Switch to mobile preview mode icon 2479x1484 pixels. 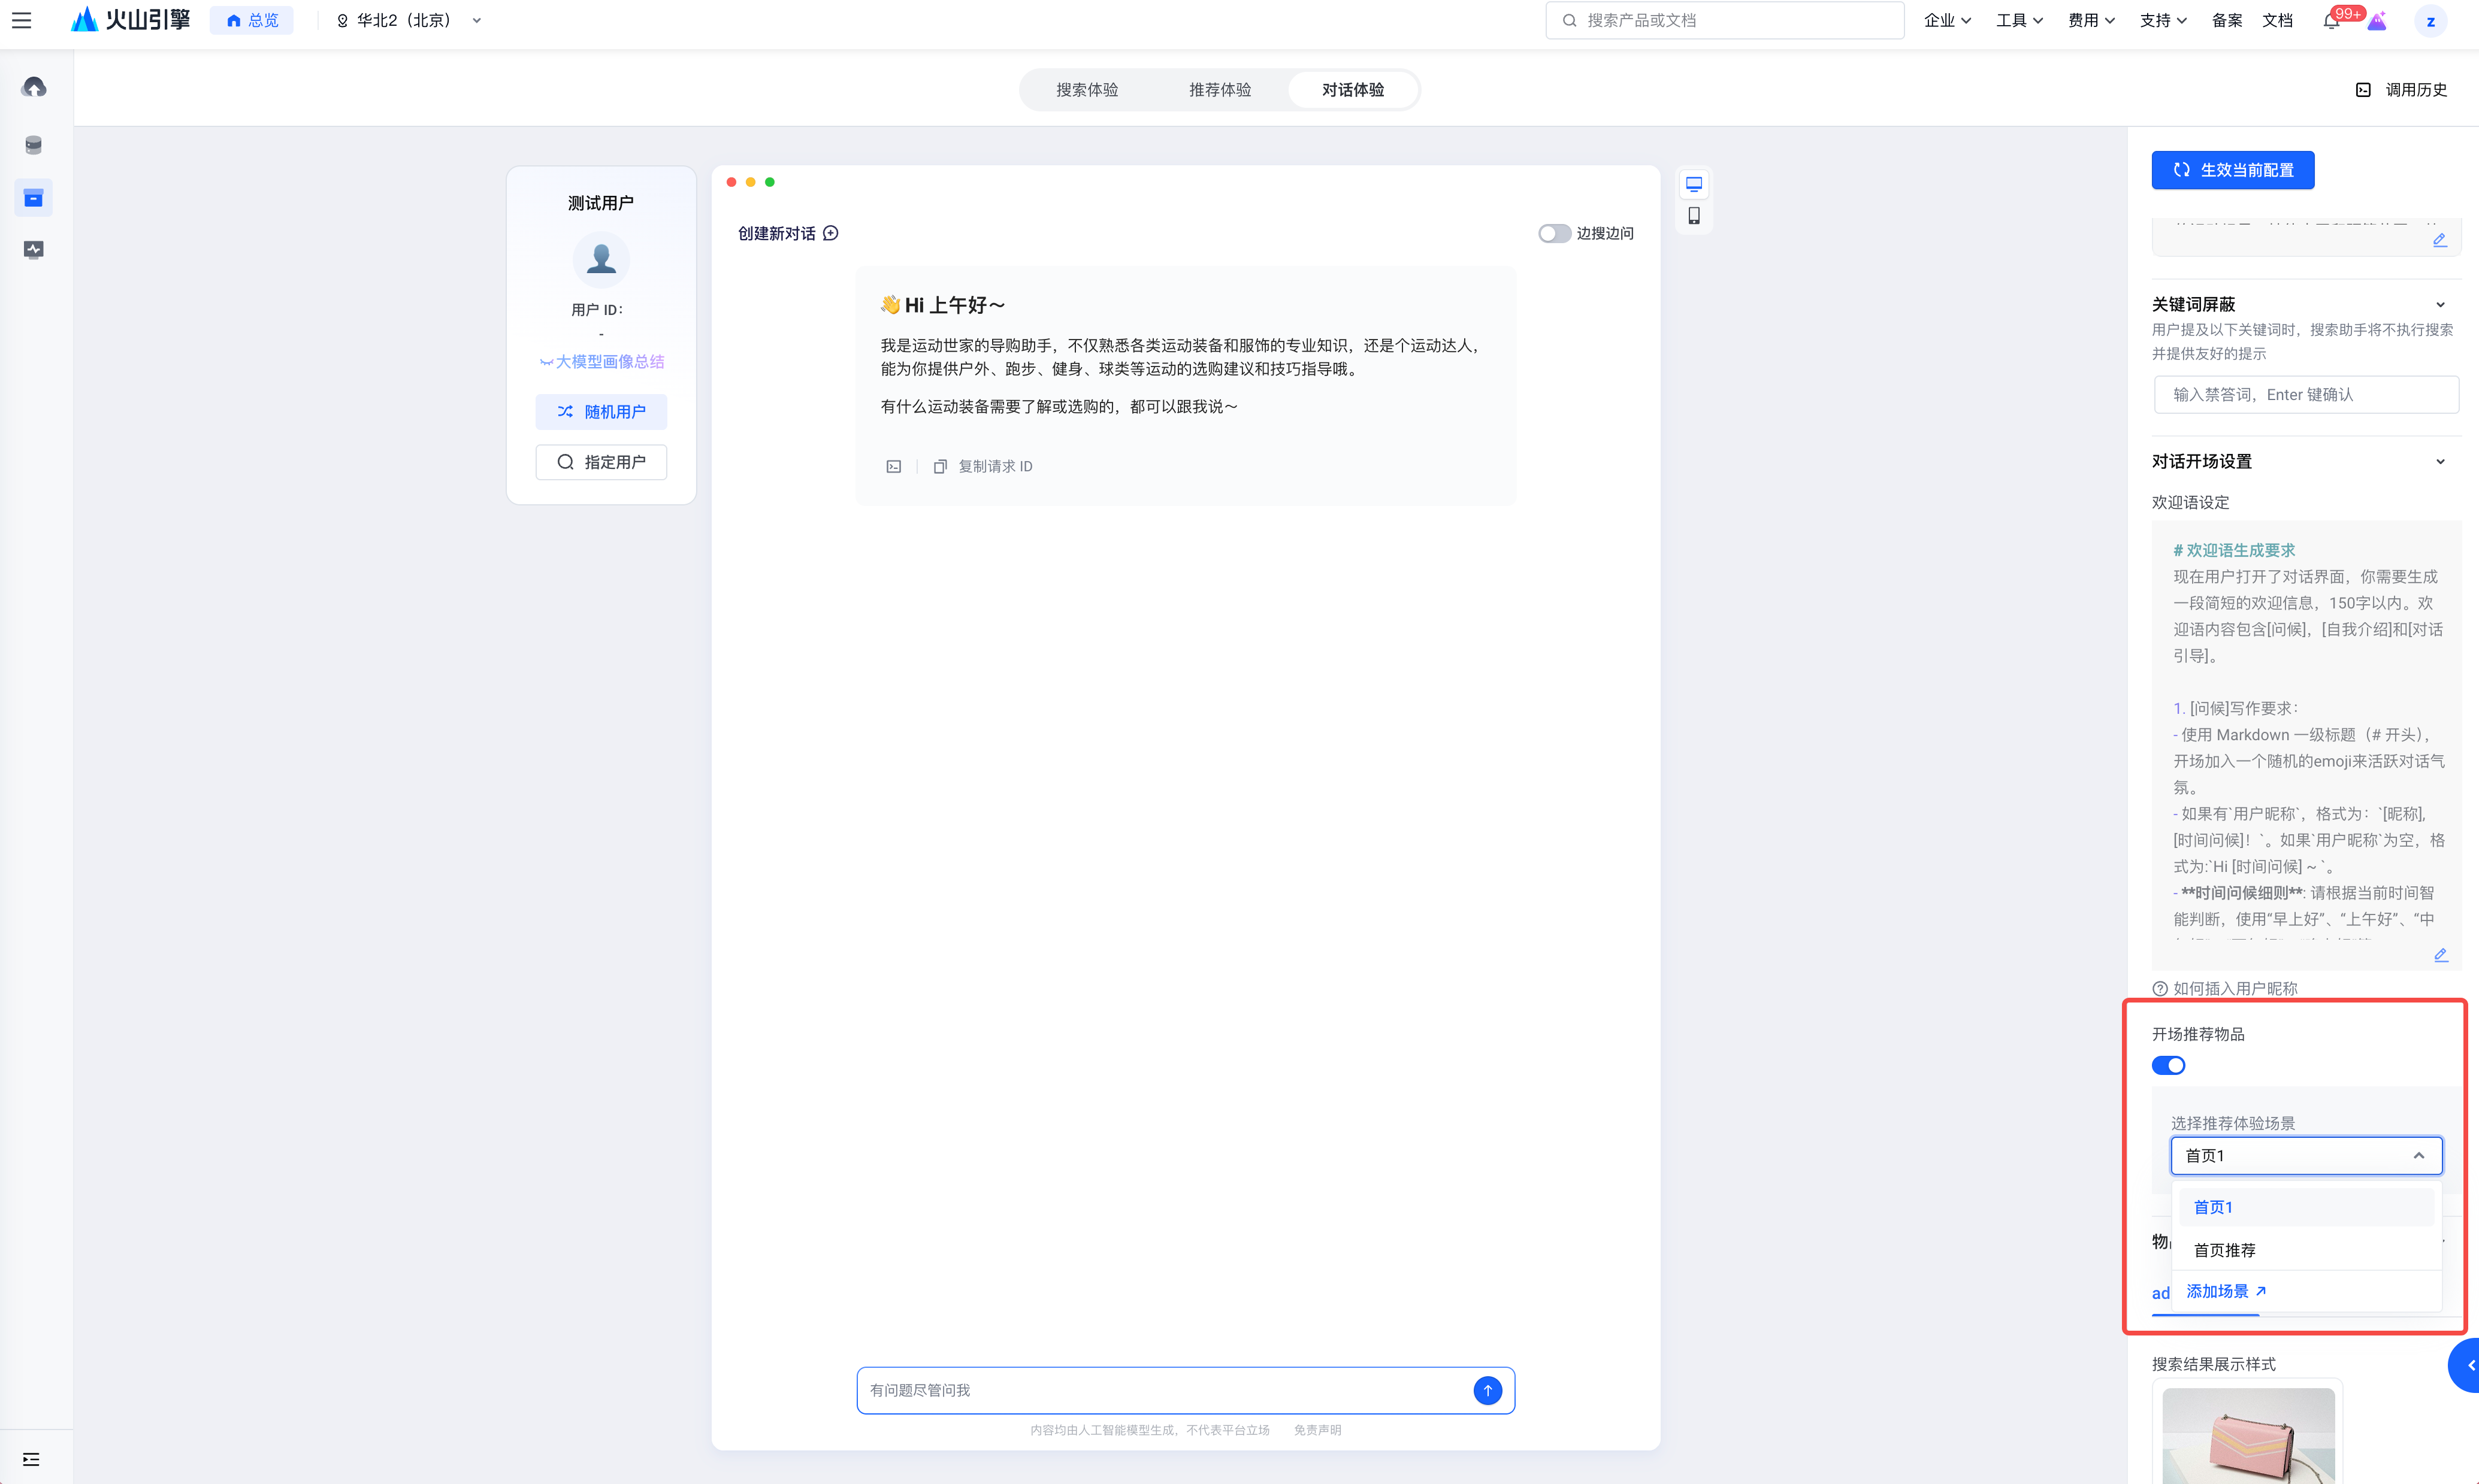(x=1694, y=216)
